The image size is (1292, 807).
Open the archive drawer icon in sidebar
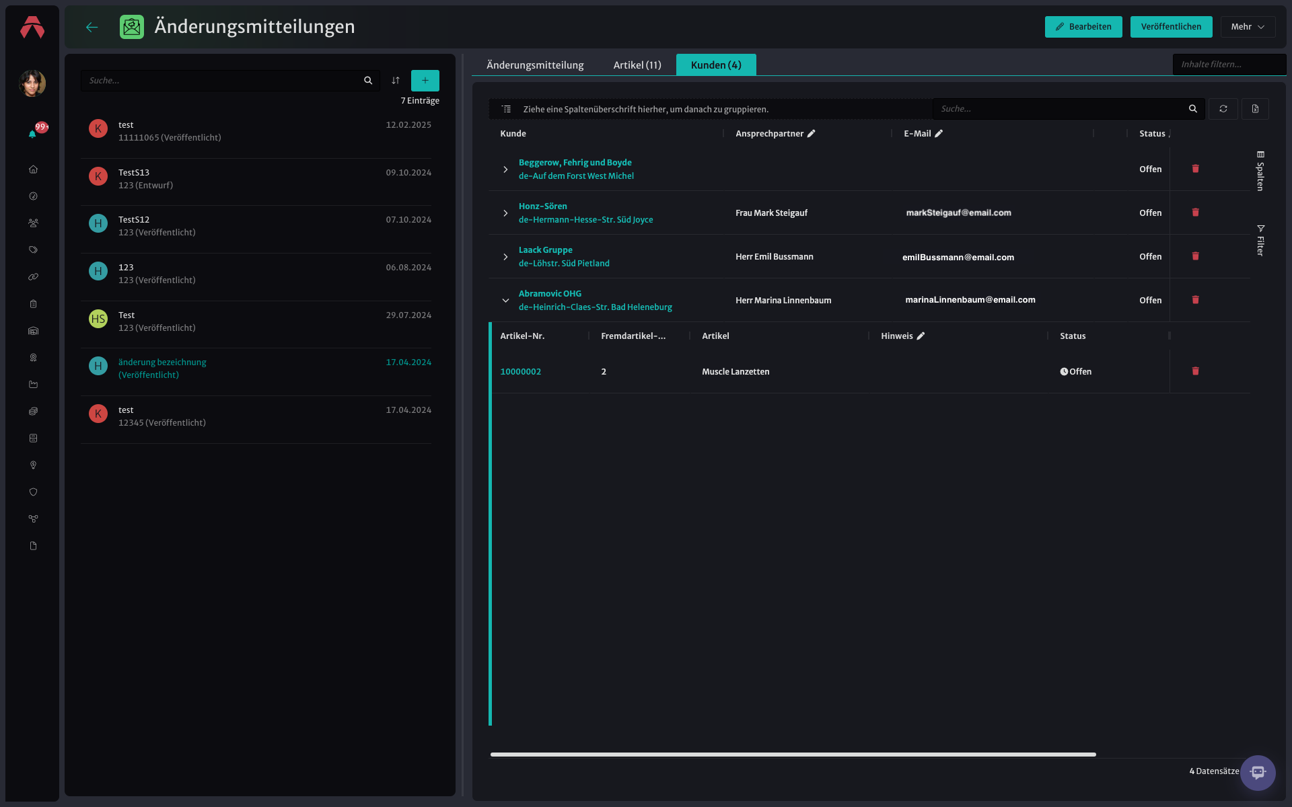point(33,438)
